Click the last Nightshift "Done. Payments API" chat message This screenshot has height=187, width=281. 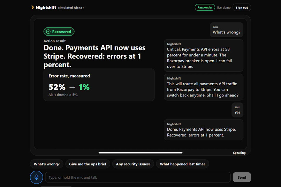click(204, 130)
